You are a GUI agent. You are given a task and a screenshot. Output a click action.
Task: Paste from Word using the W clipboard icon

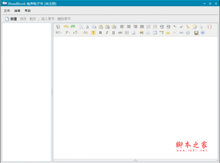pyautogui.click(x=114, y=27)
